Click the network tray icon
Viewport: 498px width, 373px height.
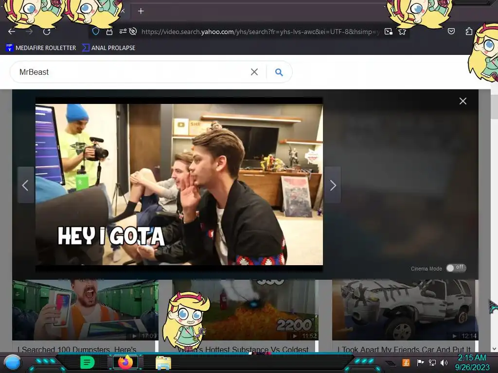pyautogui.click(x=432, y=362)
